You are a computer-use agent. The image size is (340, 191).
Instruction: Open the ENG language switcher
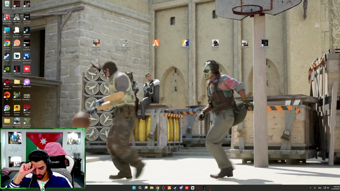click(320, 188)
